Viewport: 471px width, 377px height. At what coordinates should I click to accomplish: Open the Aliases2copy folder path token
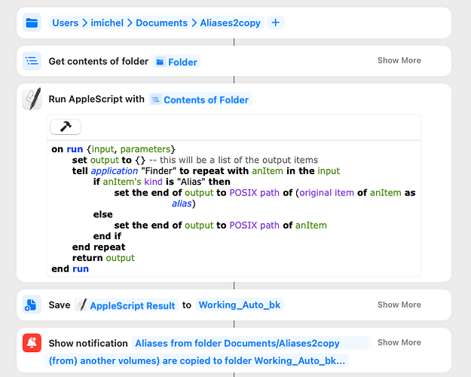click(x=230, y=23)
